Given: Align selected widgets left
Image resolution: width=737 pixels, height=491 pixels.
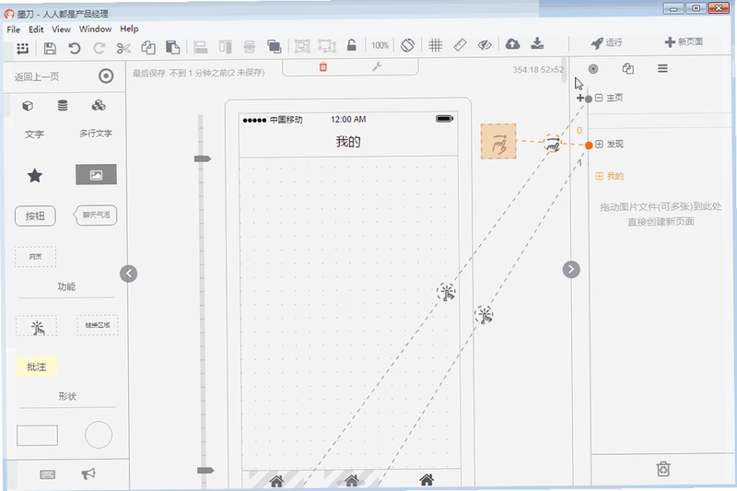Looking at the screenshot, I should [x=201, y=46].
